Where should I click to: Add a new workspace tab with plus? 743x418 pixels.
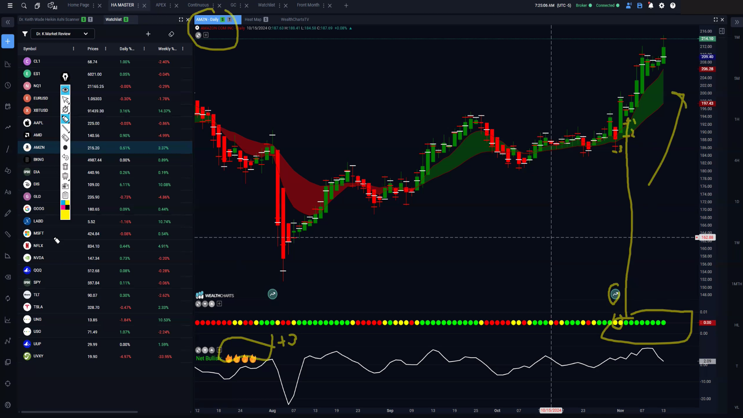pyautogui.click(x=346, y=5)
